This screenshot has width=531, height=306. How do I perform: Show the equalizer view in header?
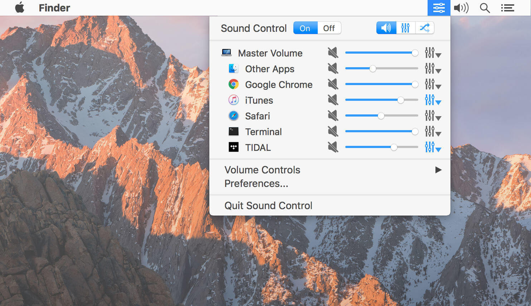[x=405, y=28]
